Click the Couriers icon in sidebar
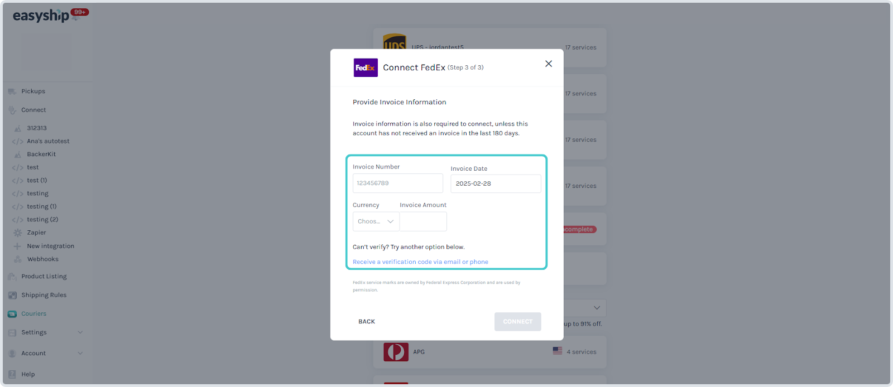Image resolution: width=893 pixels, height=387 pixels. point(12,314)
